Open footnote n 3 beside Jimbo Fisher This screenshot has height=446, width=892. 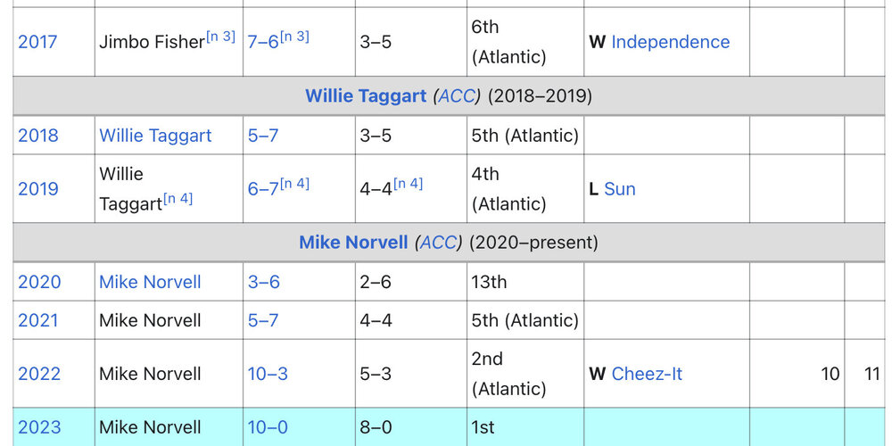(220, 37)
